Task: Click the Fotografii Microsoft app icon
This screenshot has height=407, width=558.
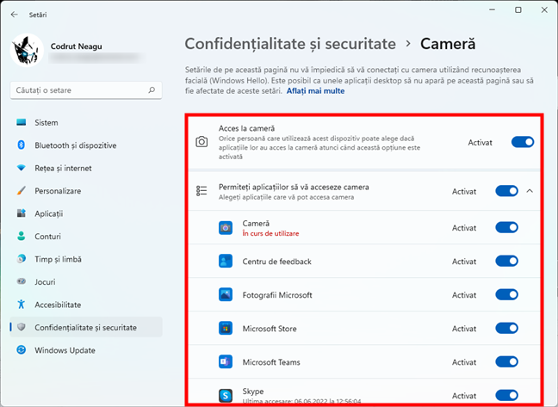Action: pos(226,294)
